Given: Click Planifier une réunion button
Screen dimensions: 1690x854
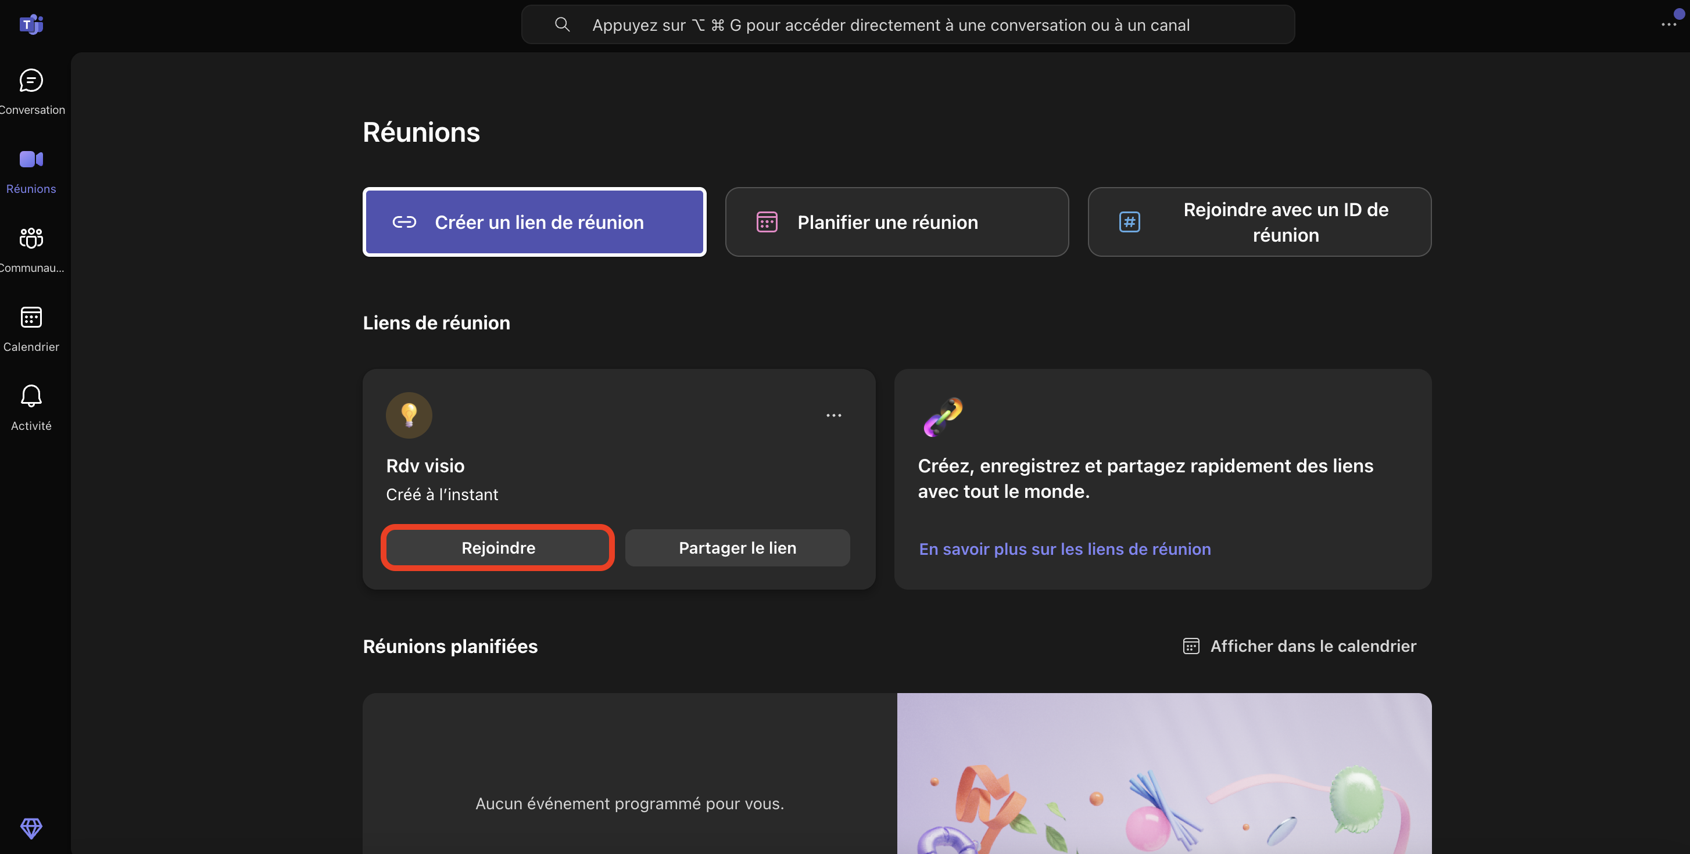Looking at the screenshot, I should (x=896, y=223).
